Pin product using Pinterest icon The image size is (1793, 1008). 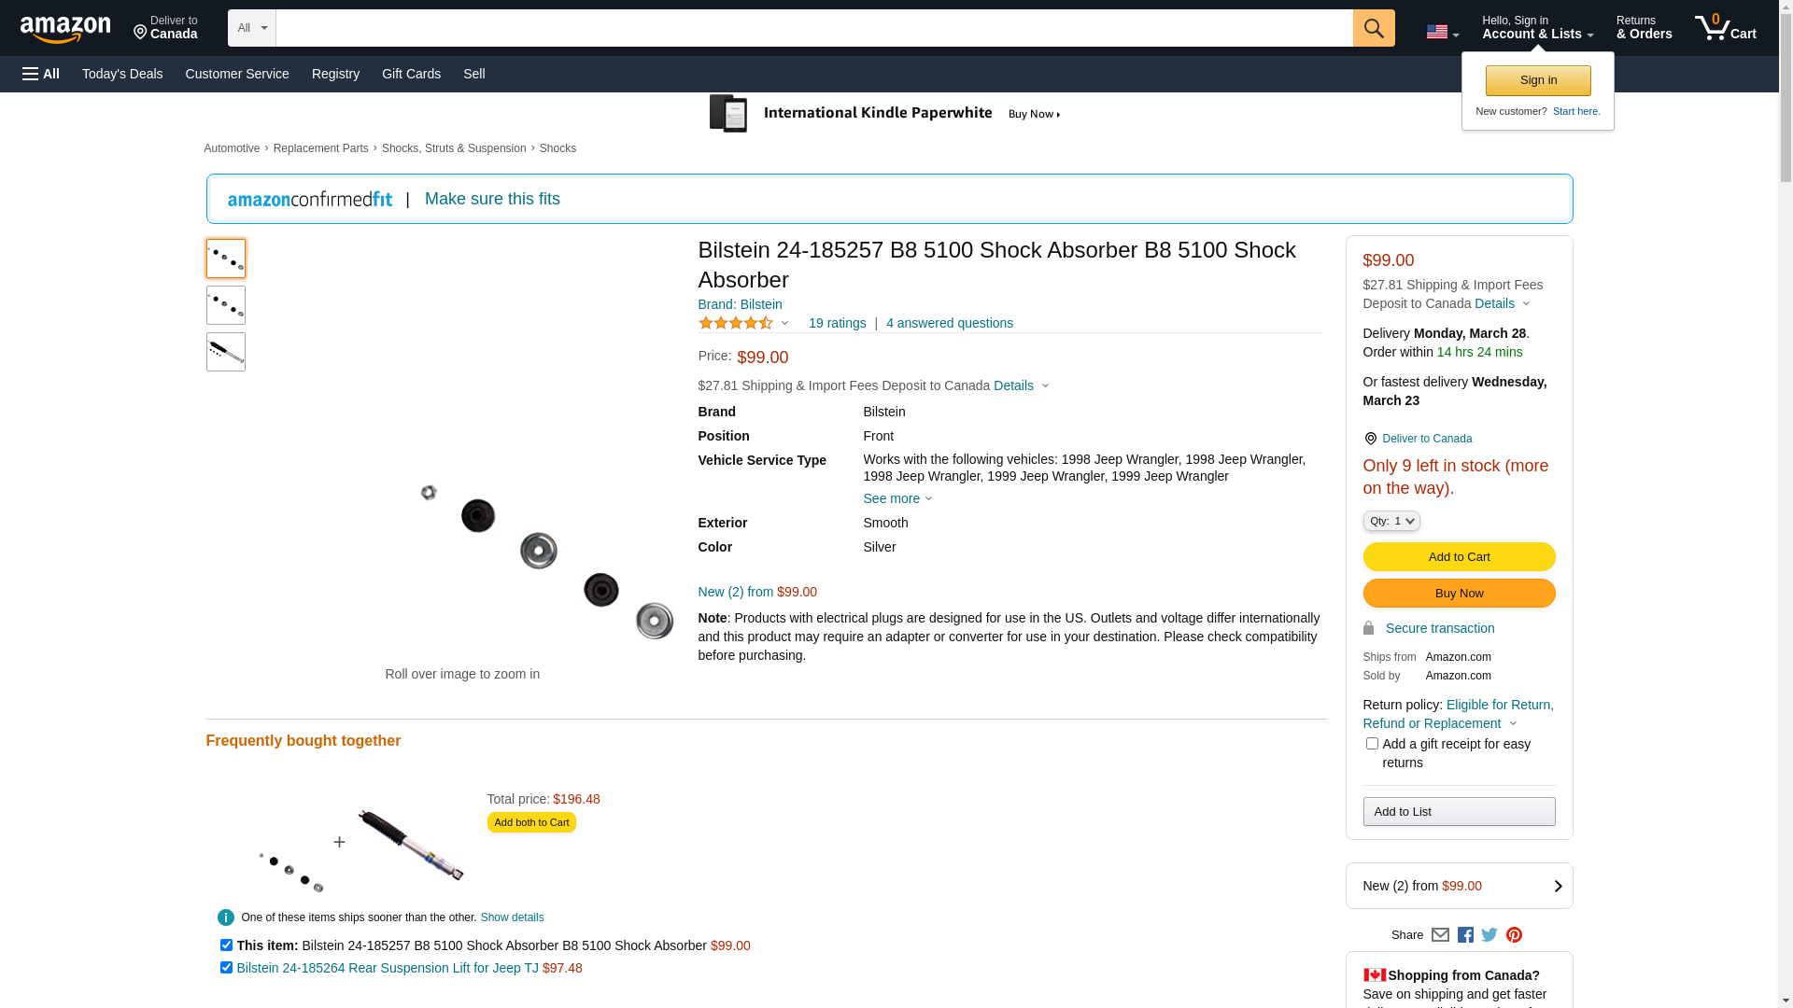[x=1514, y=935]
